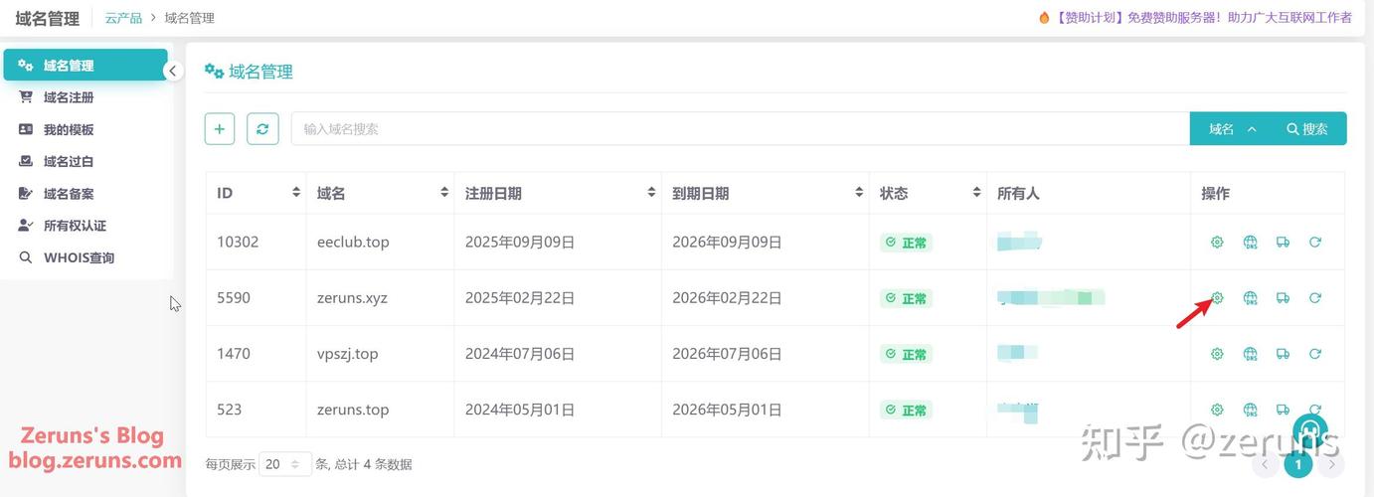The height and width of the screenshot is (497, 1374).
Task: Open settings gear for vpszj.top
Action: point(1217,353)
